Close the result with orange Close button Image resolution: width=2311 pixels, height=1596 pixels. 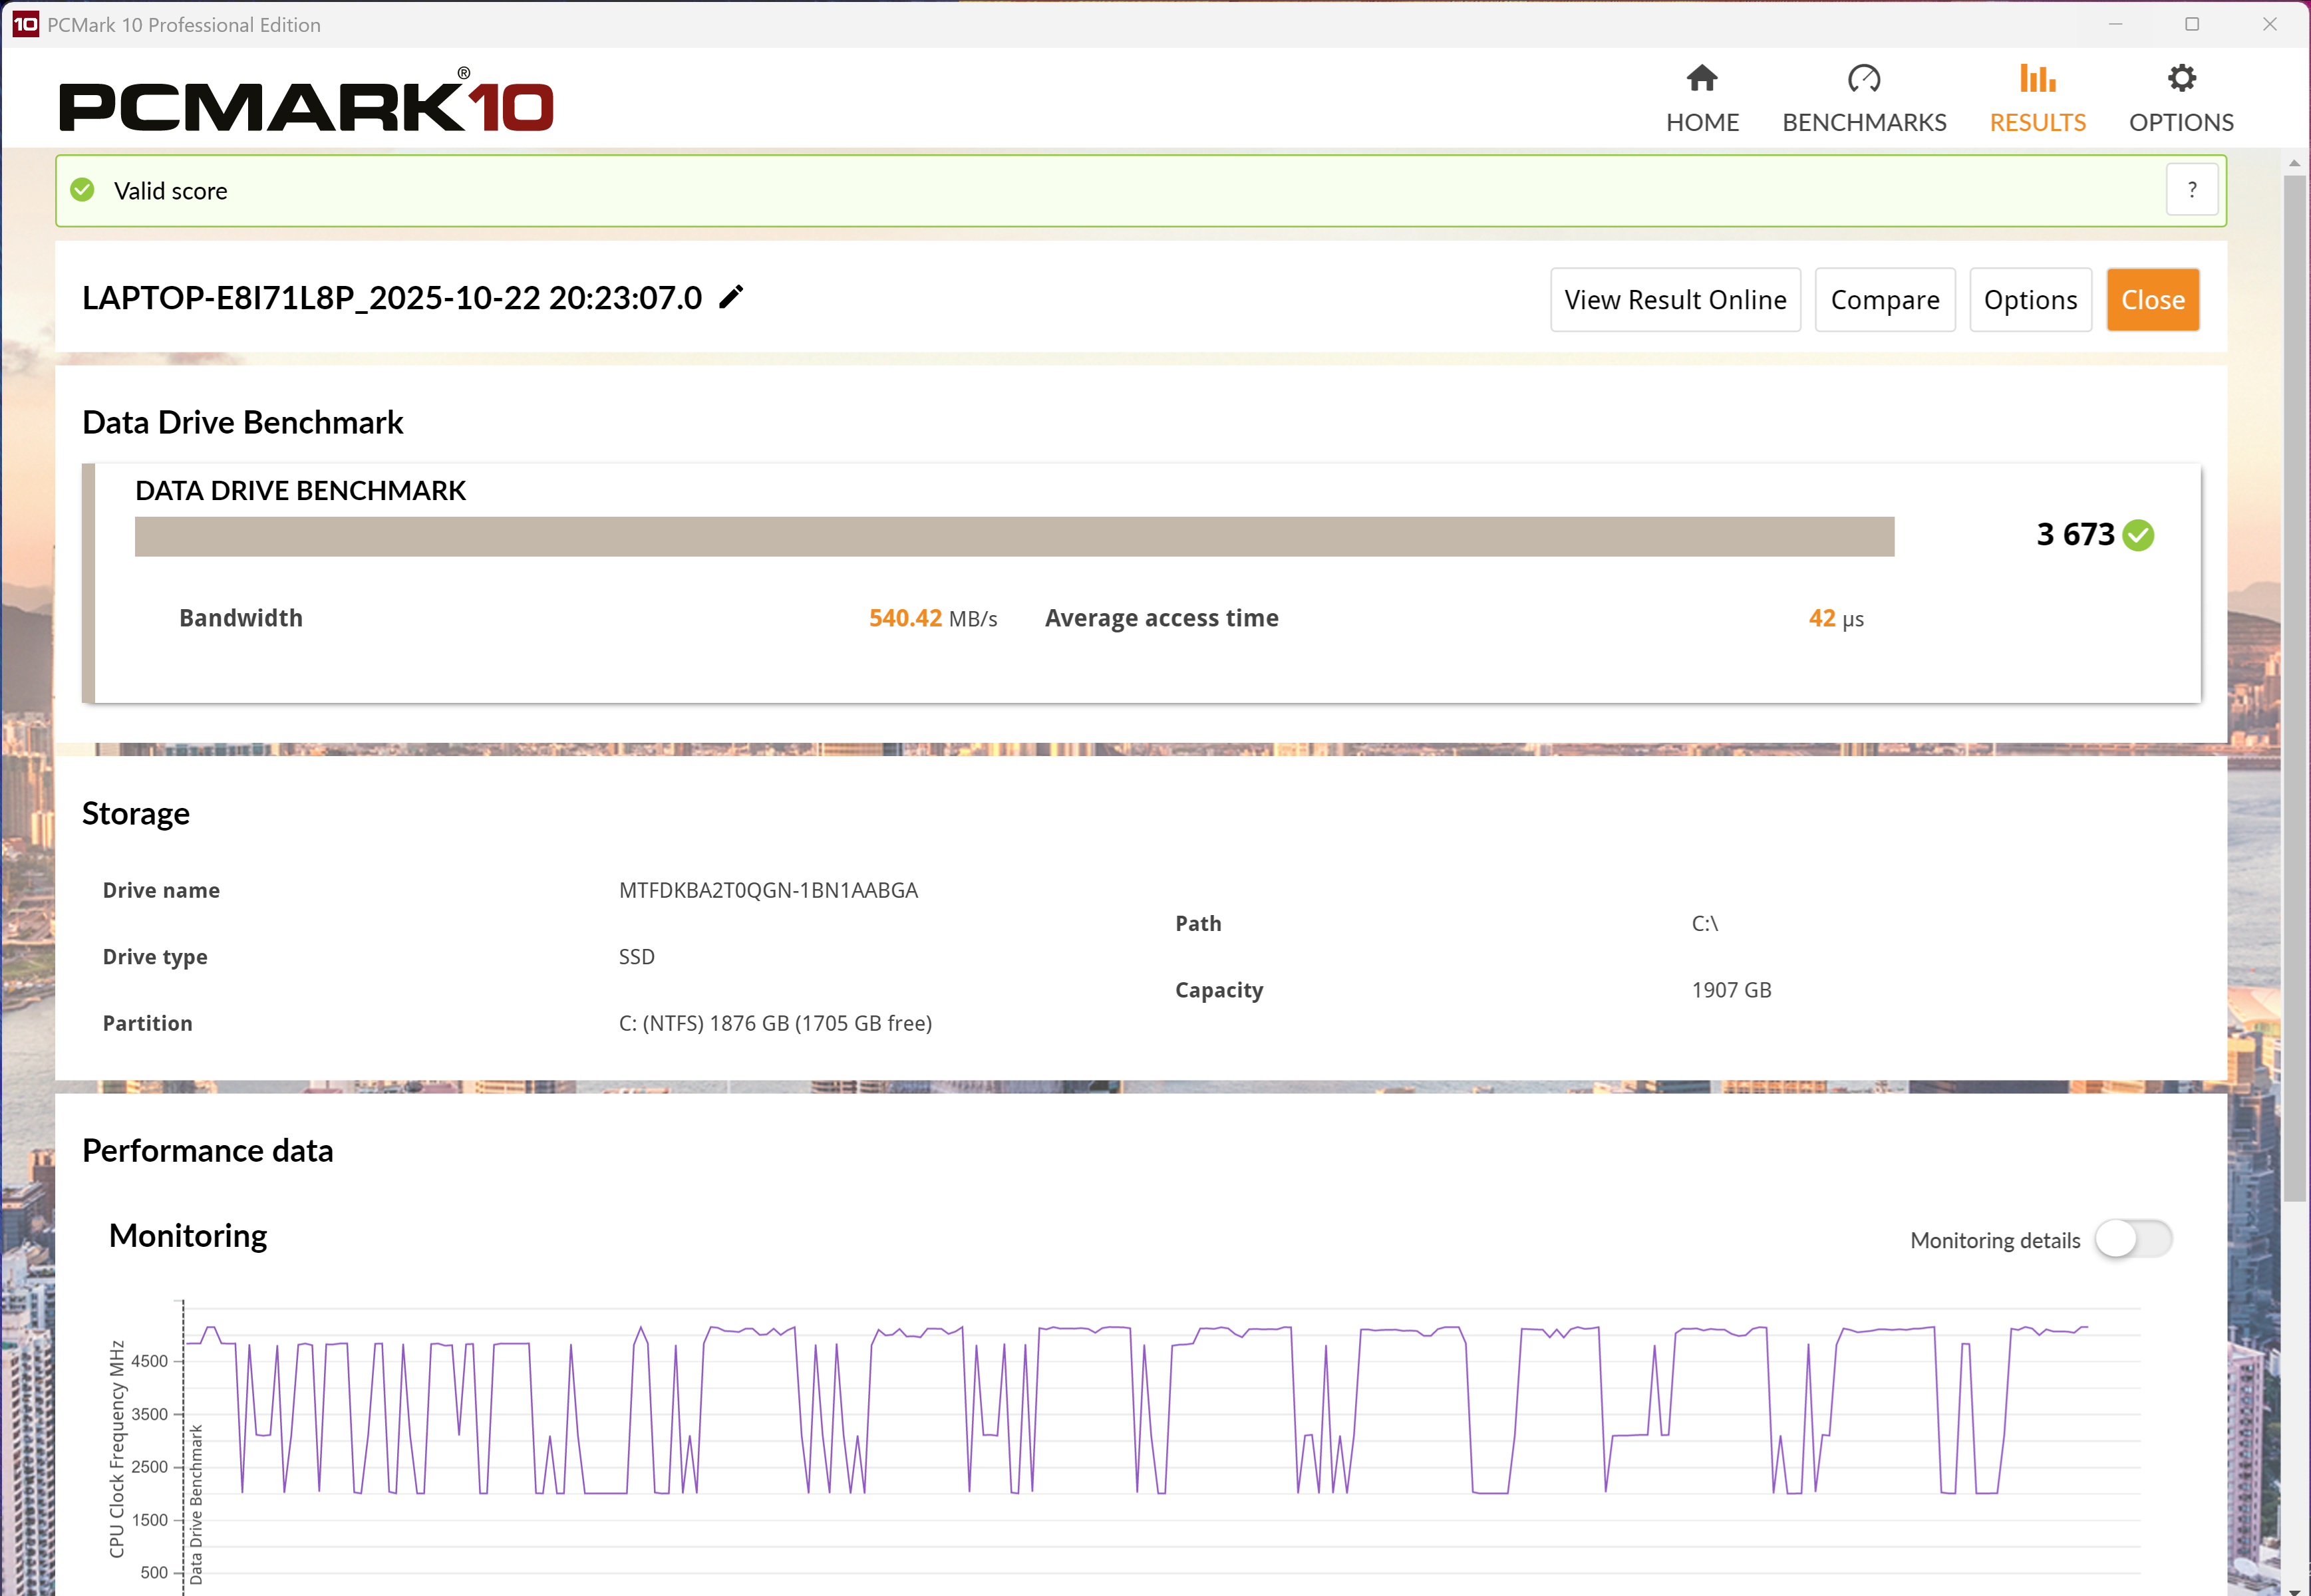(x=2152, y=300)
